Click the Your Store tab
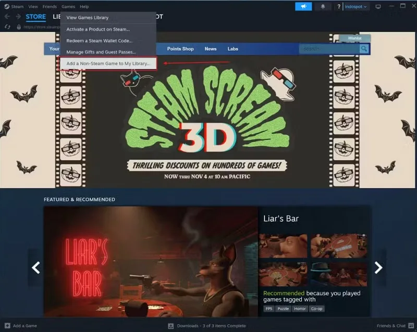The image size is (417, 332). pos(54,49)
